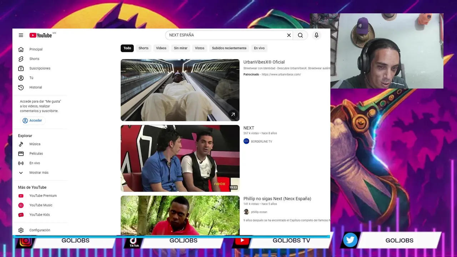Click the En vivo broadcast icon in sidebar

point(21,163)
